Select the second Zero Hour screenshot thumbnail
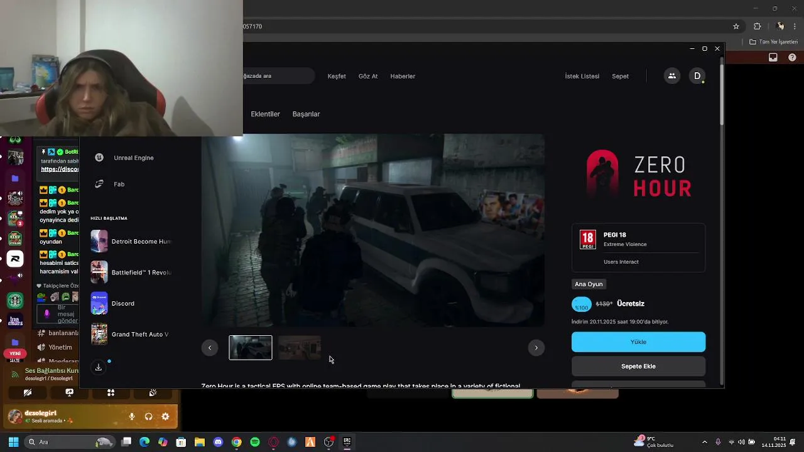Screen dimensions: 804x452 coord(300,348)
